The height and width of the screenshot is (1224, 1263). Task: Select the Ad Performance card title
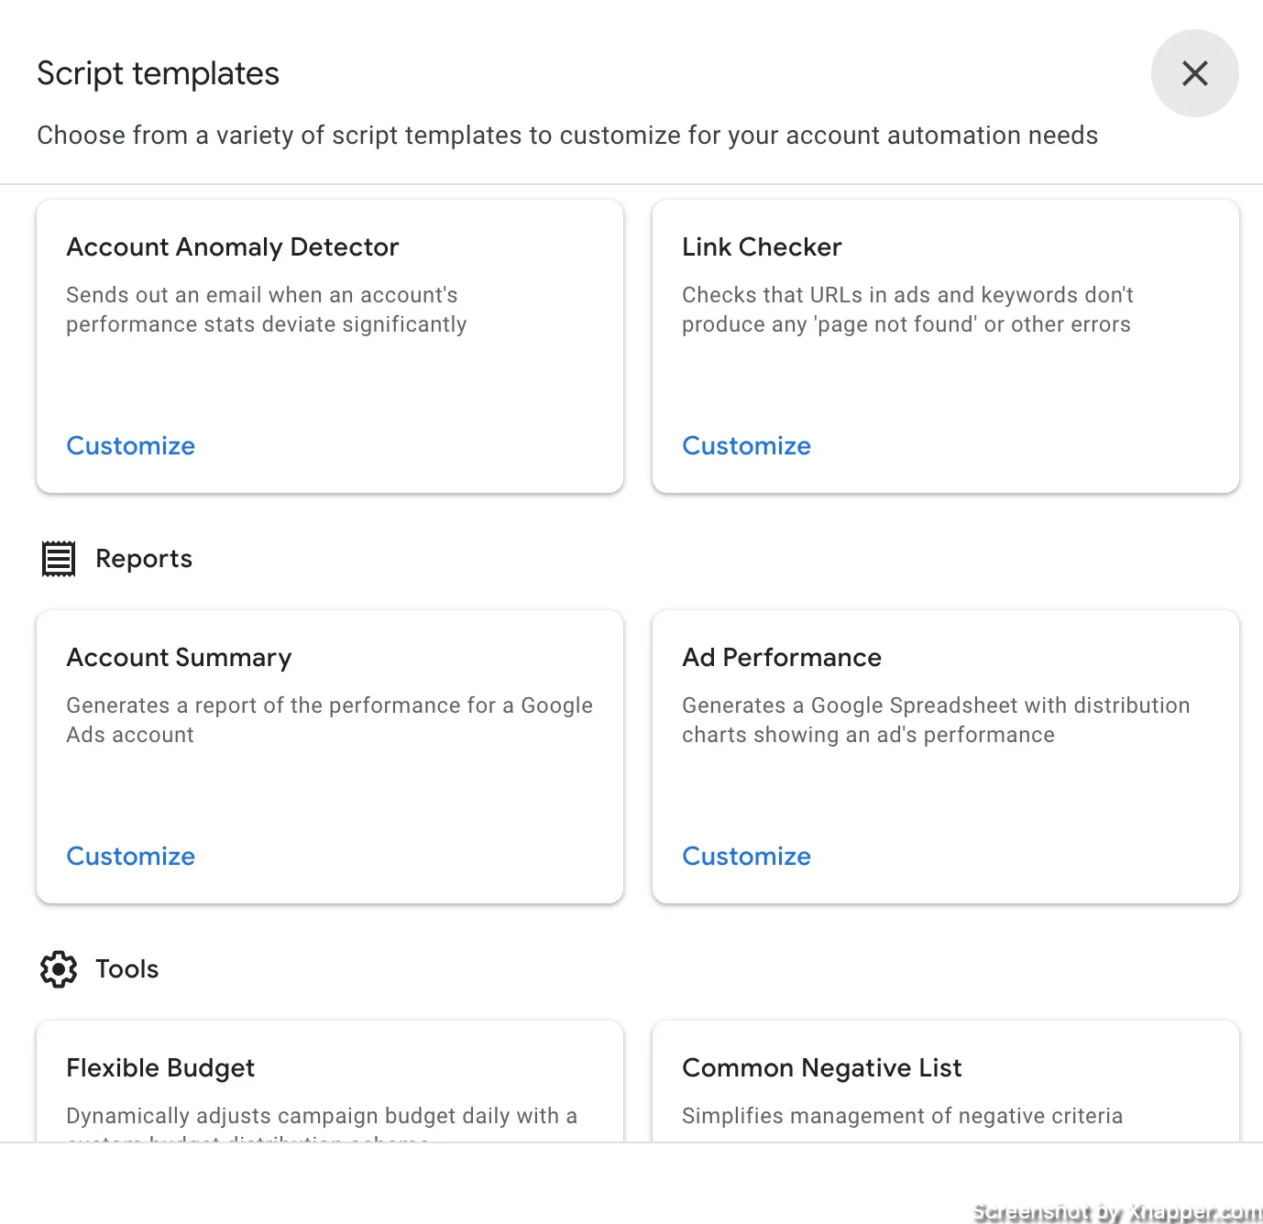pos(782,658)
